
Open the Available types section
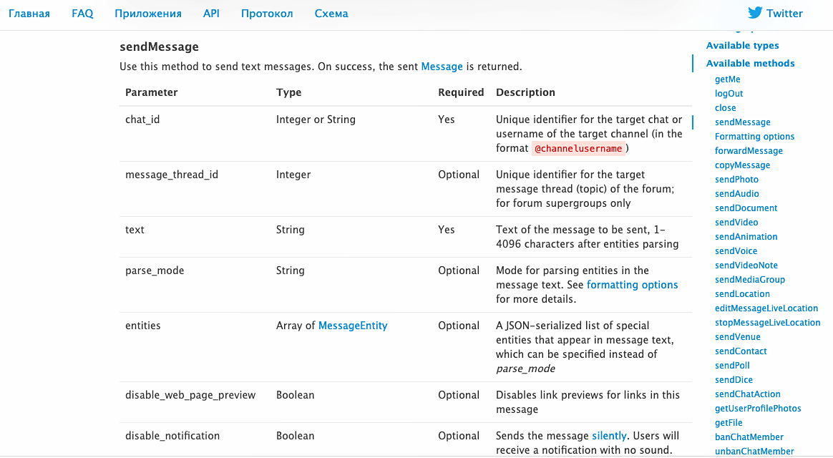click(x=742, y=45)
